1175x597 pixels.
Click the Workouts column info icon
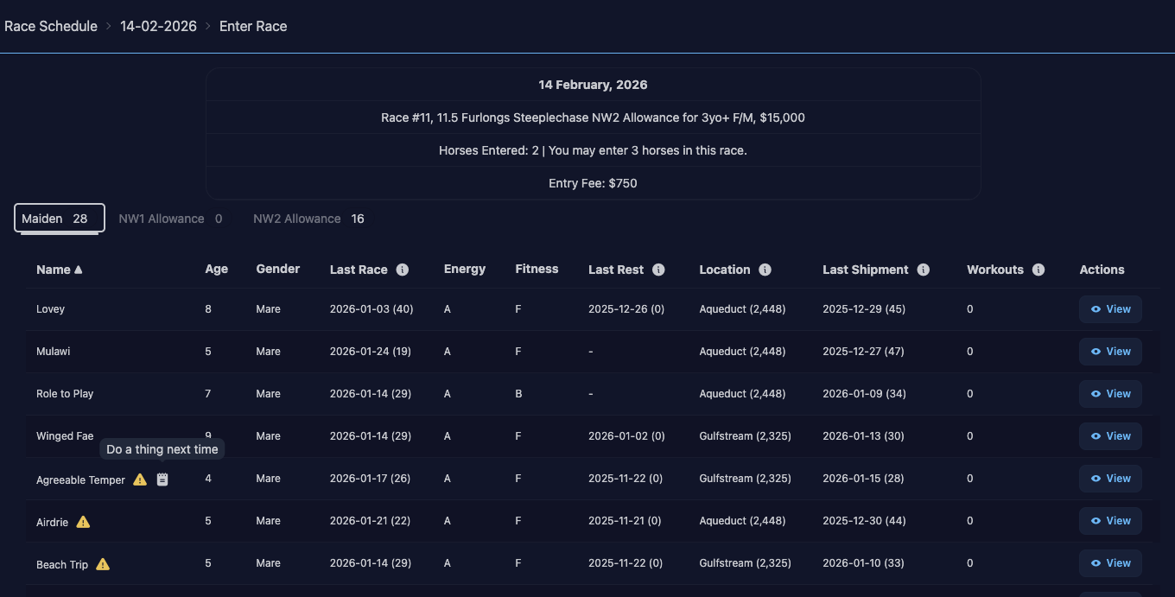[1038, 270]
